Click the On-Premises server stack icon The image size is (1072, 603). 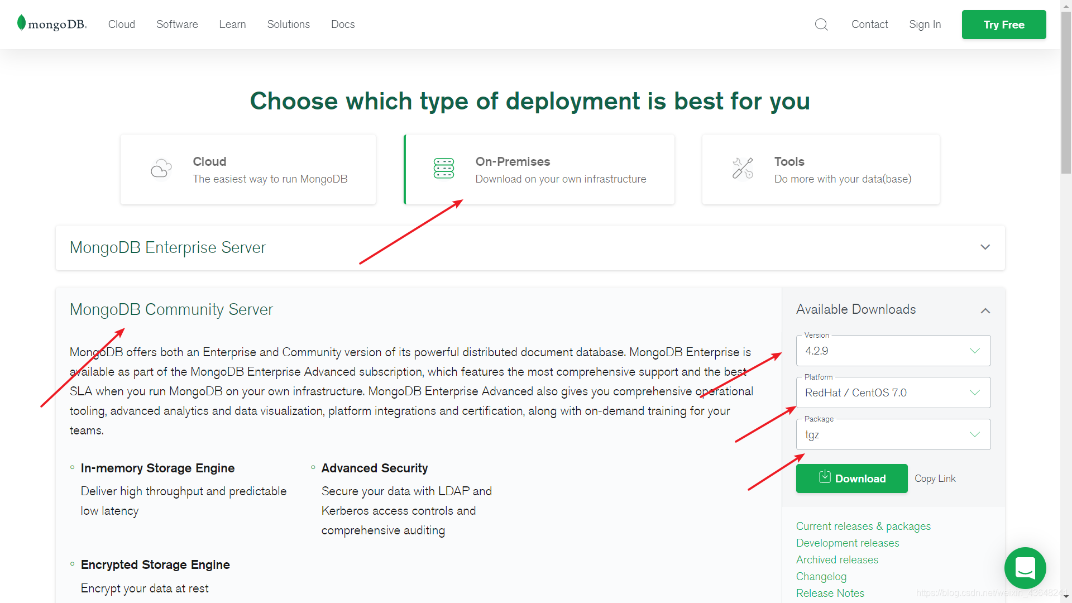pyautogui.click(x=444, y=168)
